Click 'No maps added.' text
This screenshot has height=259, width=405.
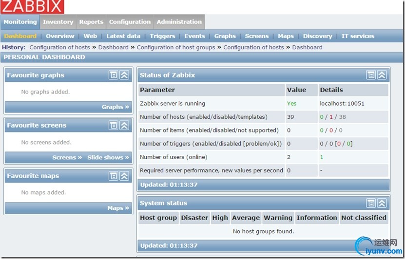[43, 192]
